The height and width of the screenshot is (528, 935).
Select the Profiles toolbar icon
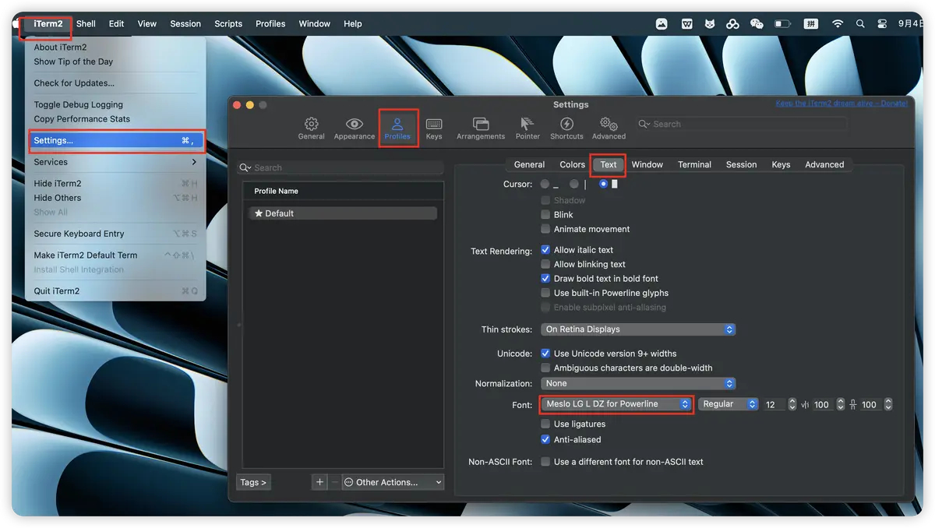tap(397, 128)
